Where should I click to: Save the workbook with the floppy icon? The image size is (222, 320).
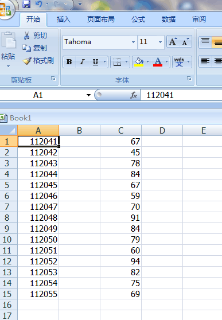[x=26, y=4]
